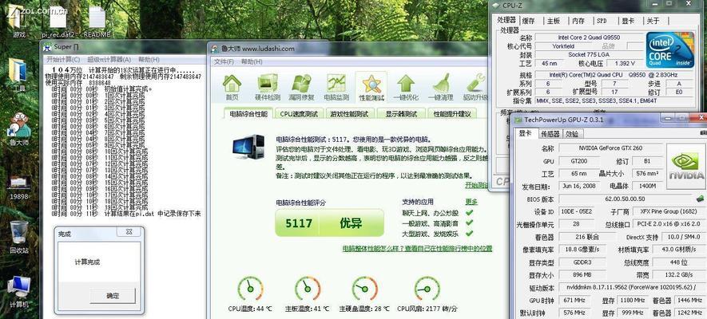Launch the 鲁大师 desktop shortcut
Viewport: 707px width, 319px height.
[18, 129]
